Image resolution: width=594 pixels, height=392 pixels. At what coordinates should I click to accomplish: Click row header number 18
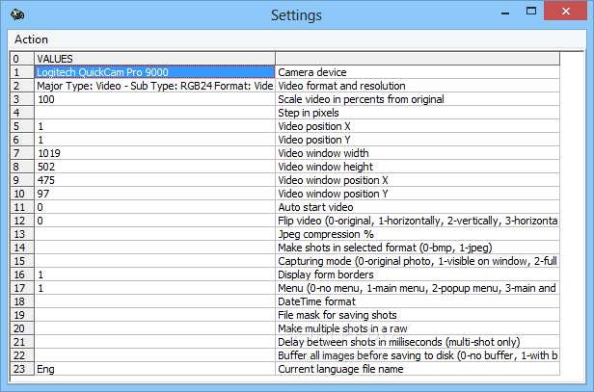22,301
